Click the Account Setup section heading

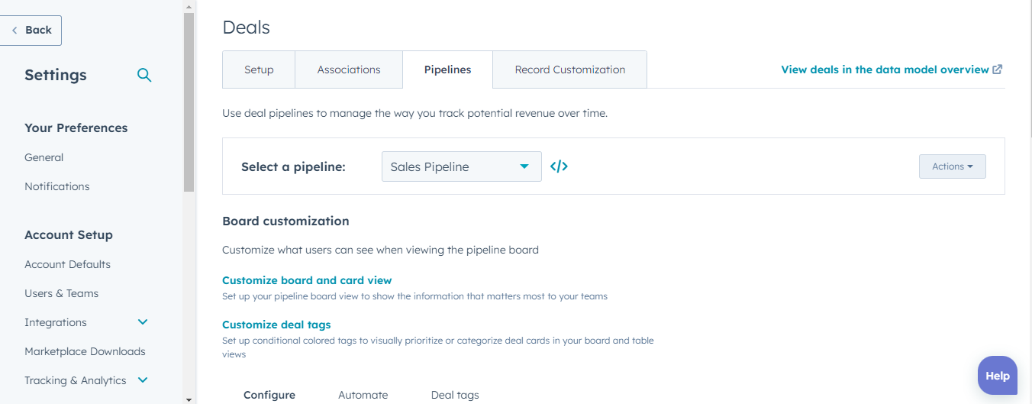pos(69,234)
